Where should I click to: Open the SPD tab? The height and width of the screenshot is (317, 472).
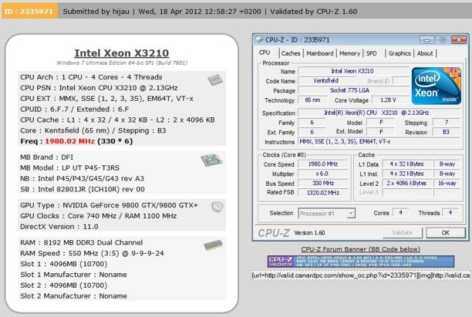[372, 53]
